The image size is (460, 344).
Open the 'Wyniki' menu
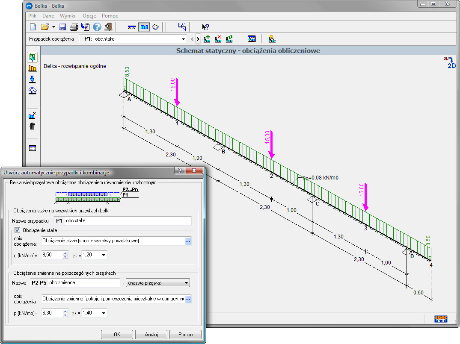coord(68,16)
